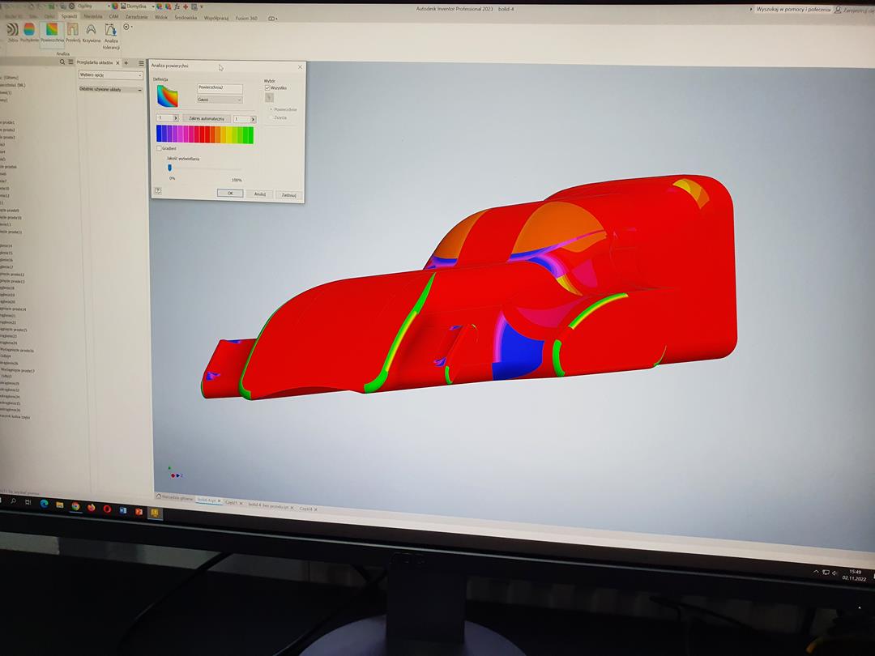Toggle the Wszystko checkbox
The image size is (875, 656).
coord(267,87)
